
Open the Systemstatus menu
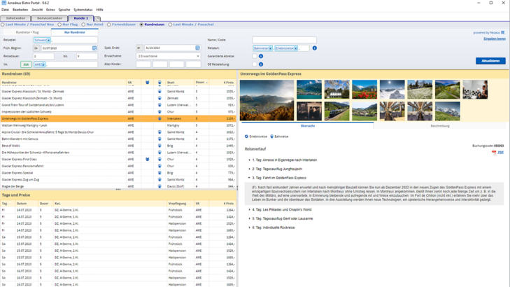pyautogui.click(x=83, y=10)
